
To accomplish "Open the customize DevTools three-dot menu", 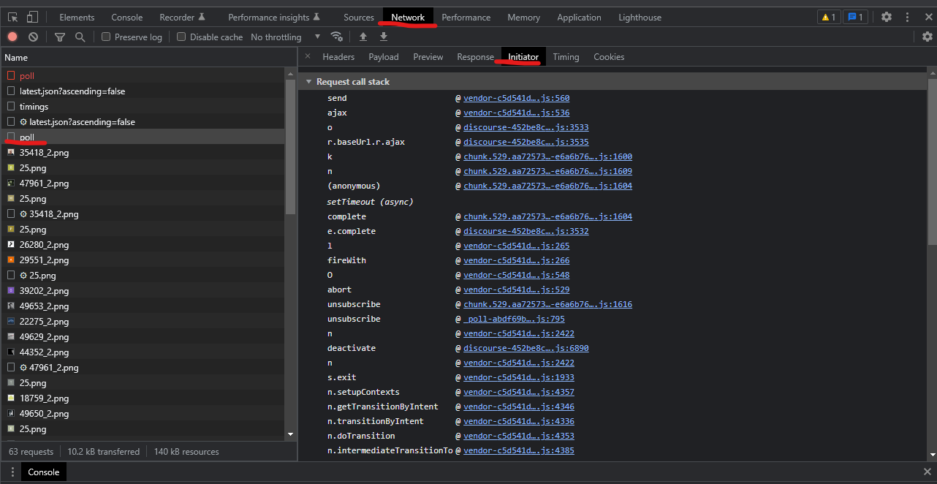I will pyautogui.click(x=907, y=17).
